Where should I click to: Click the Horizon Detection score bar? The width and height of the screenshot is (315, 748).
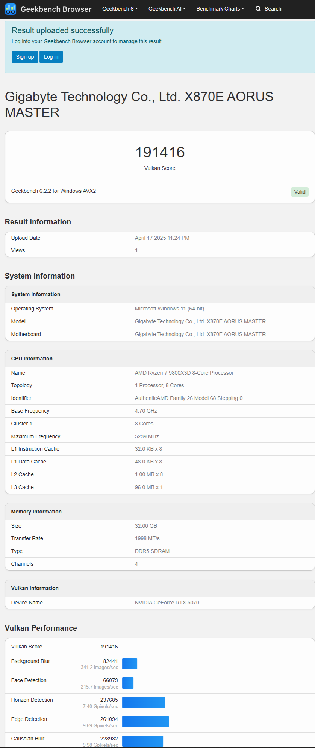[x=144, y=703]
